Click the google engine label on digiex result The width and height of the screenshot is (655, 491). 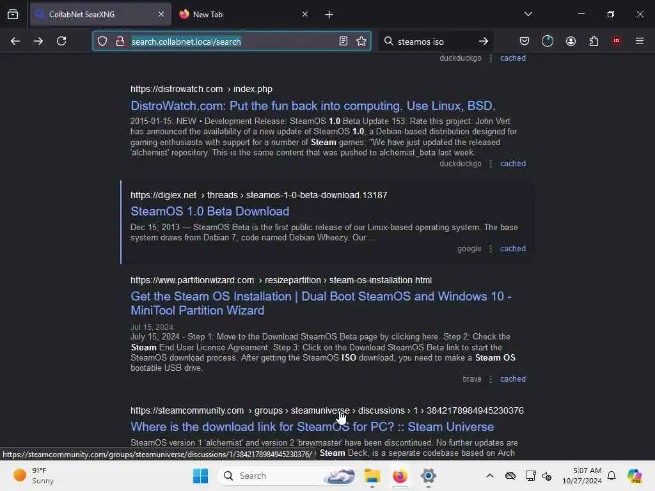tap(469, 249)
